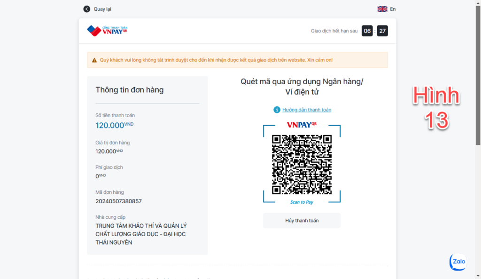Click the scrollbar down arrow
481x279 pixels.
click(478, 276)
